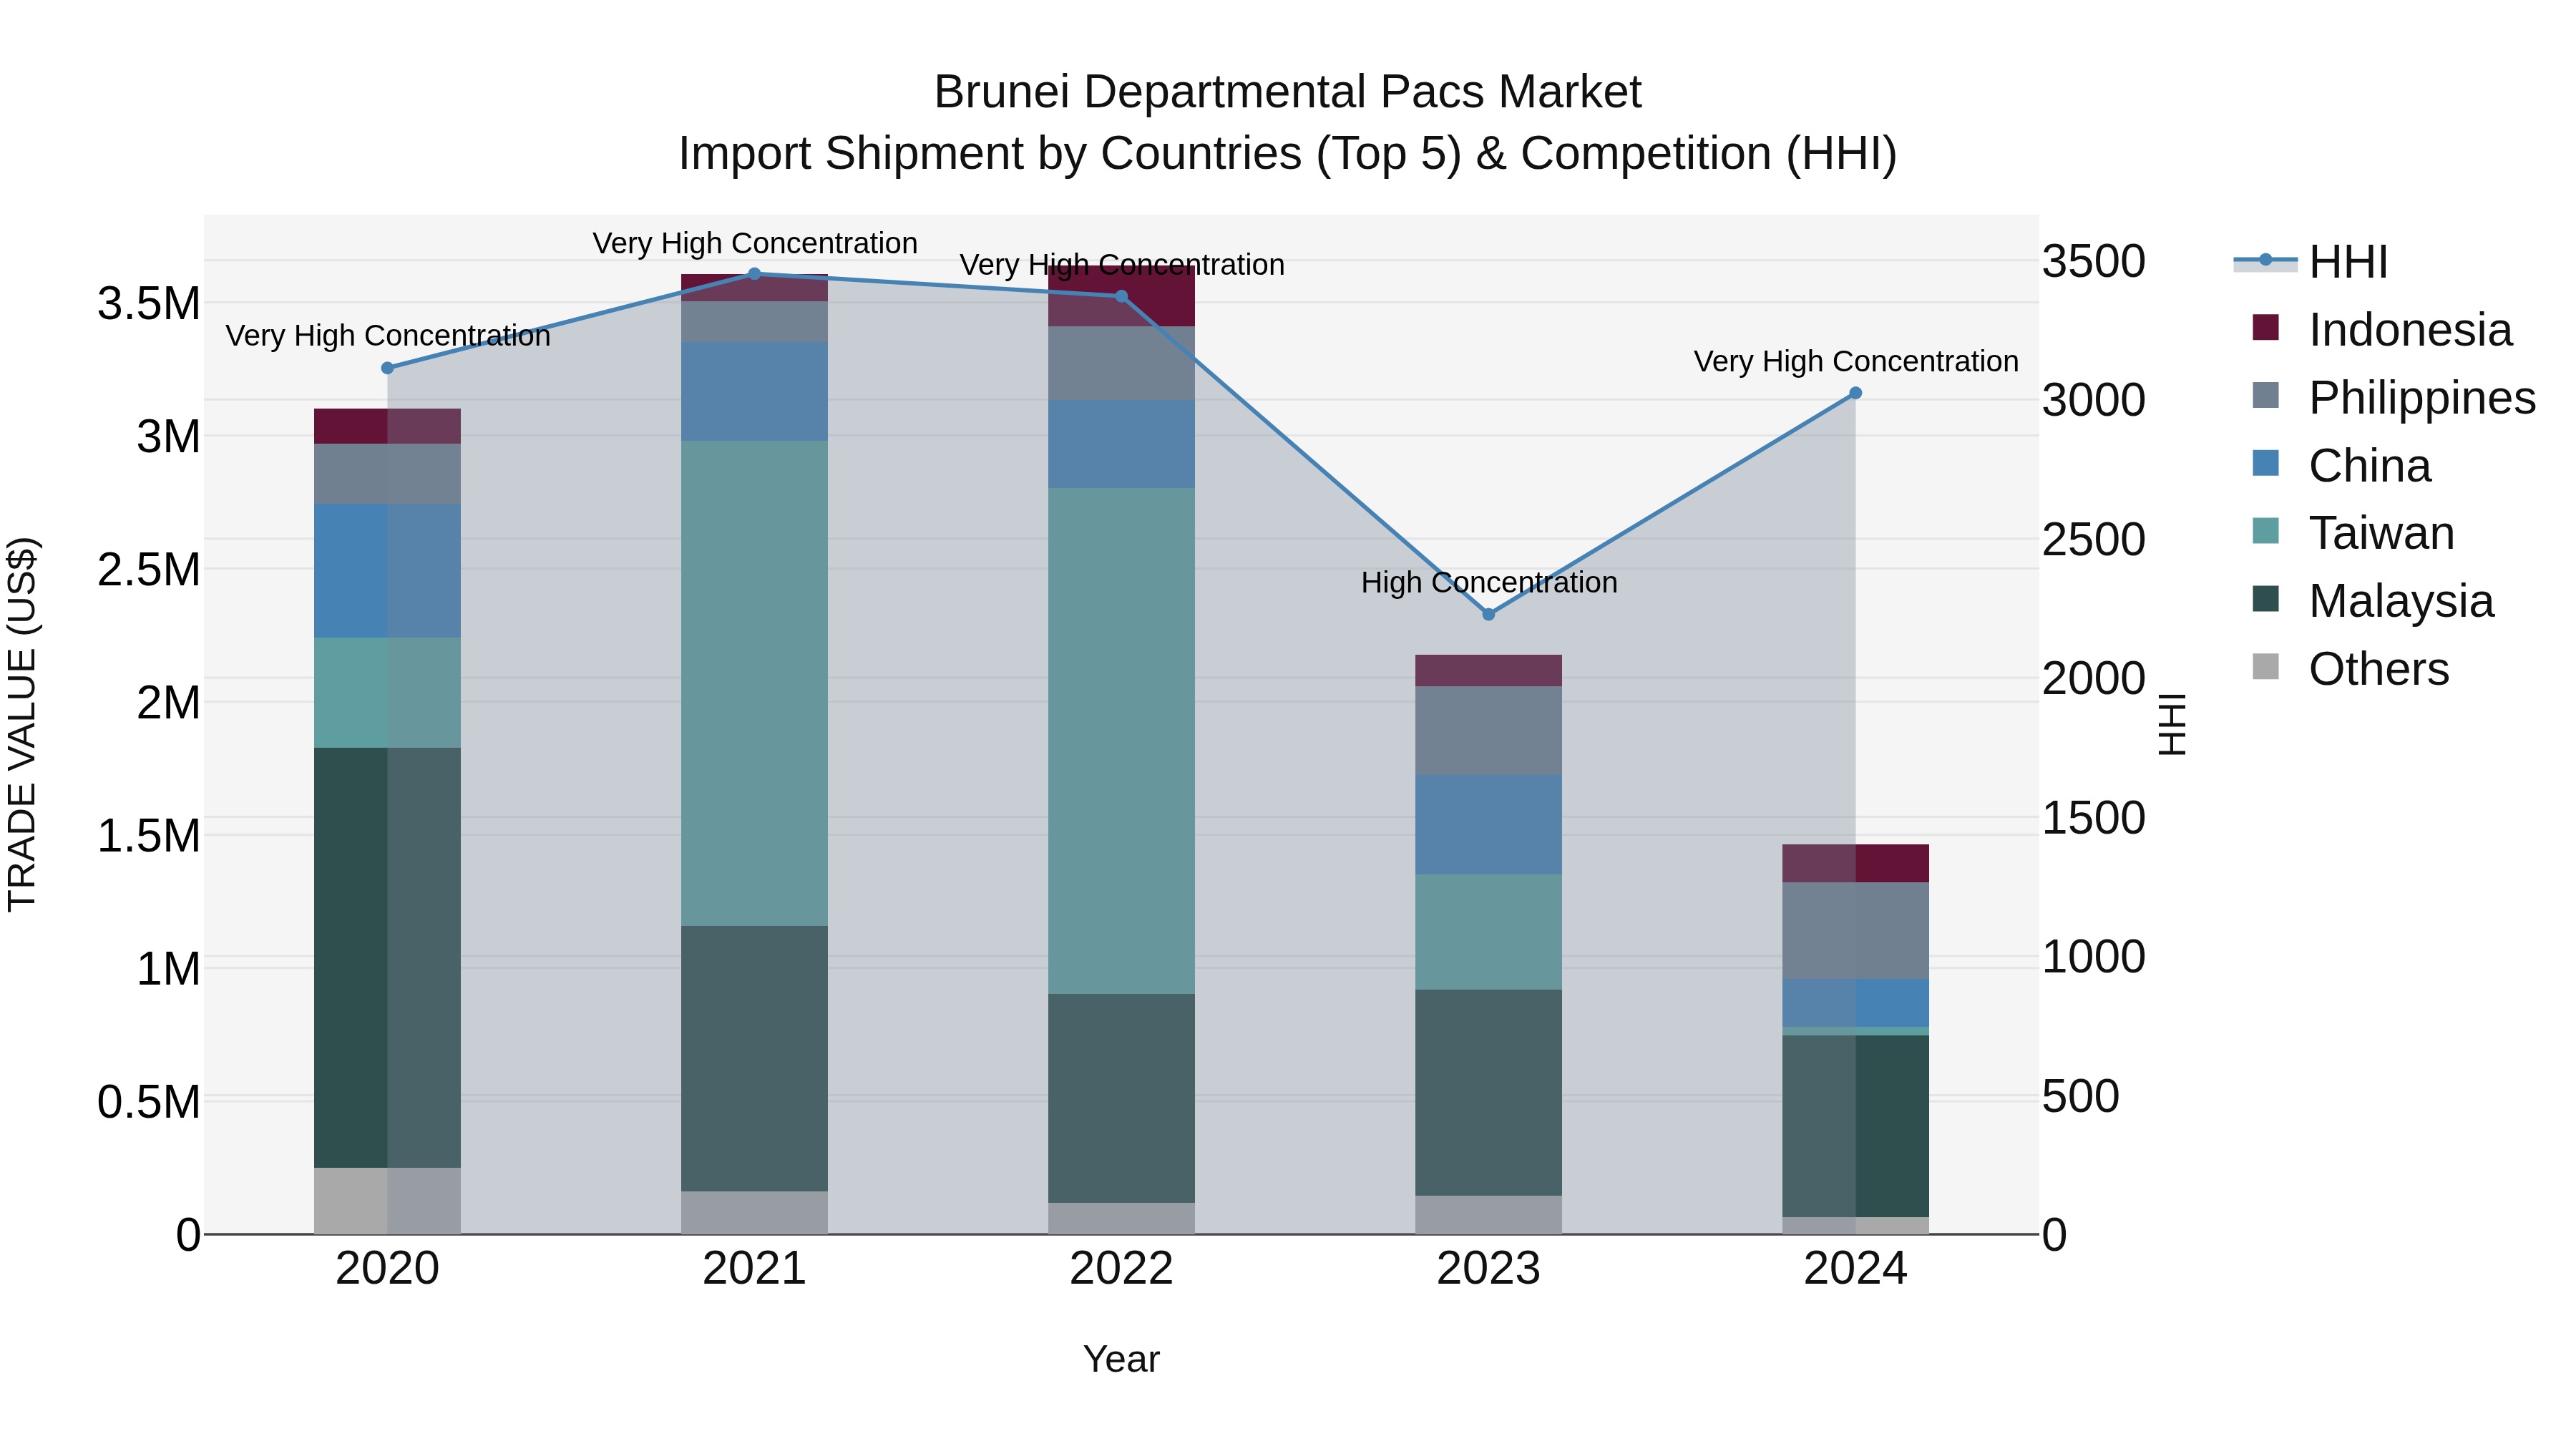The width and height of the screenshot is (2576, 1449).
Task: Click the HHI data point for 2021
Action: tap(755, 274)
